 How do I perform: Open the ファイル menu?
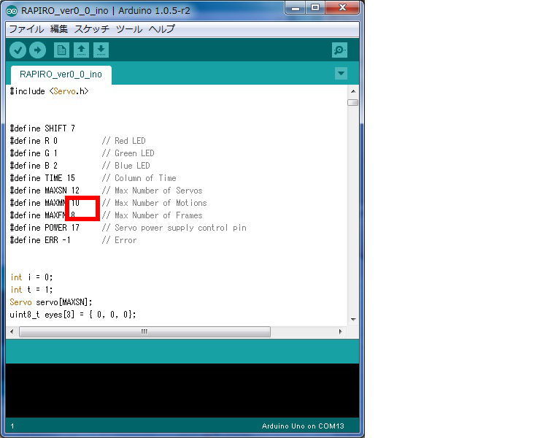[x=26, y=29]
